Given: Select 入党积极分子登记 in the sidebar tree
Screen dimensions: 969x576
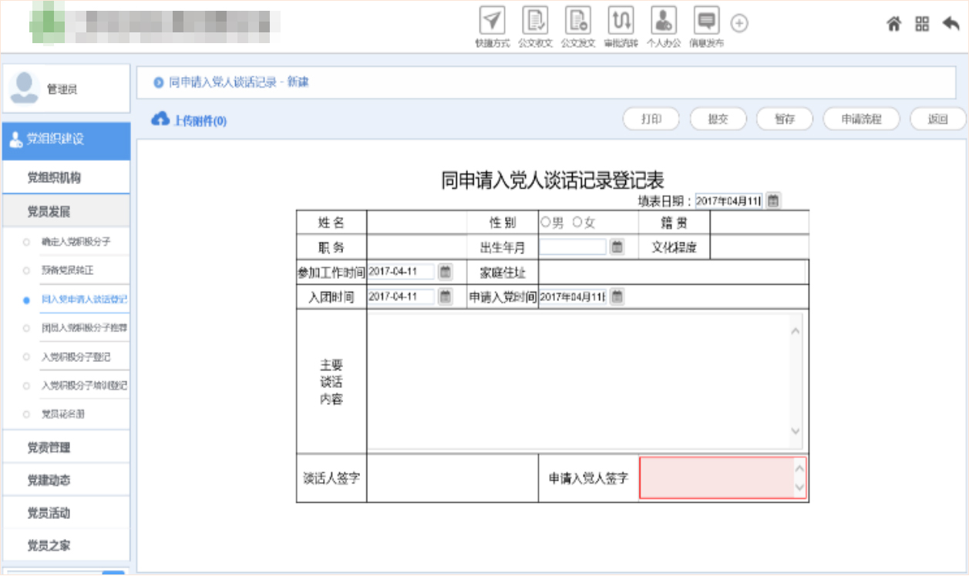Looking at the screenshot, I should point(76,357).
